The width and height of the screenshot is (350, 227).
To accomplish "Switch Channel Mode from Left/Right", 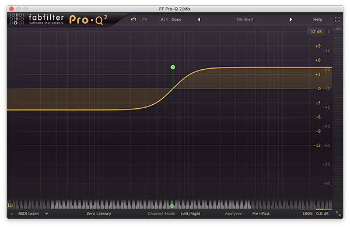I will coord(191,214).
